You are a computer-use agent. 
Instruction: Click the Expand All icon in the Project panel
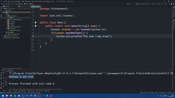tap(22, 7)
